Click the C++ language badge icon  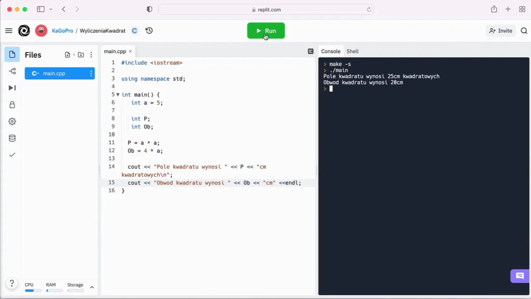coord(134,31)
